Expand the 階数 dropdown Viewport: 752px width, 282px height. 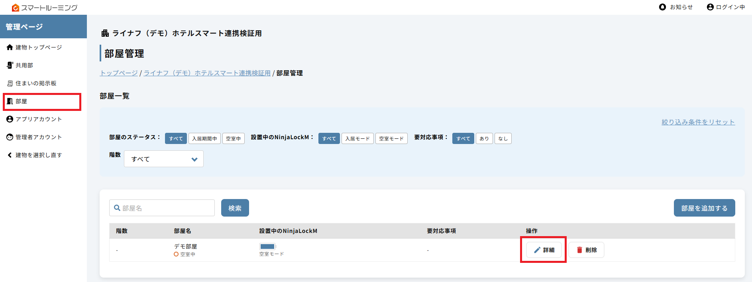pos(163,159)
